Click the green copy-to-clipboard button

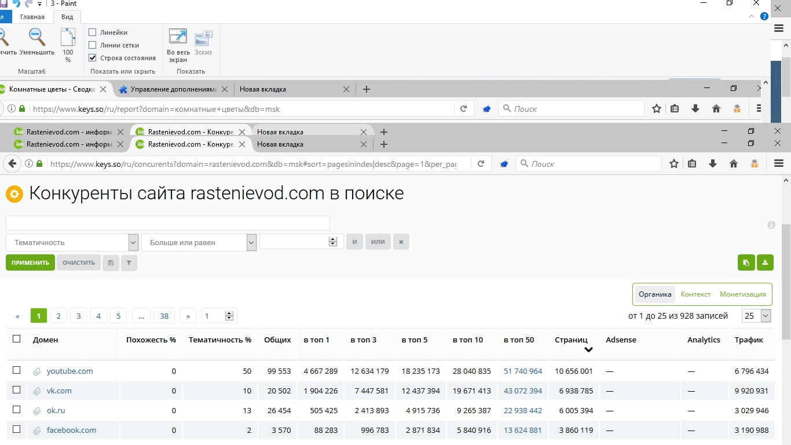[x=746, y=262]
